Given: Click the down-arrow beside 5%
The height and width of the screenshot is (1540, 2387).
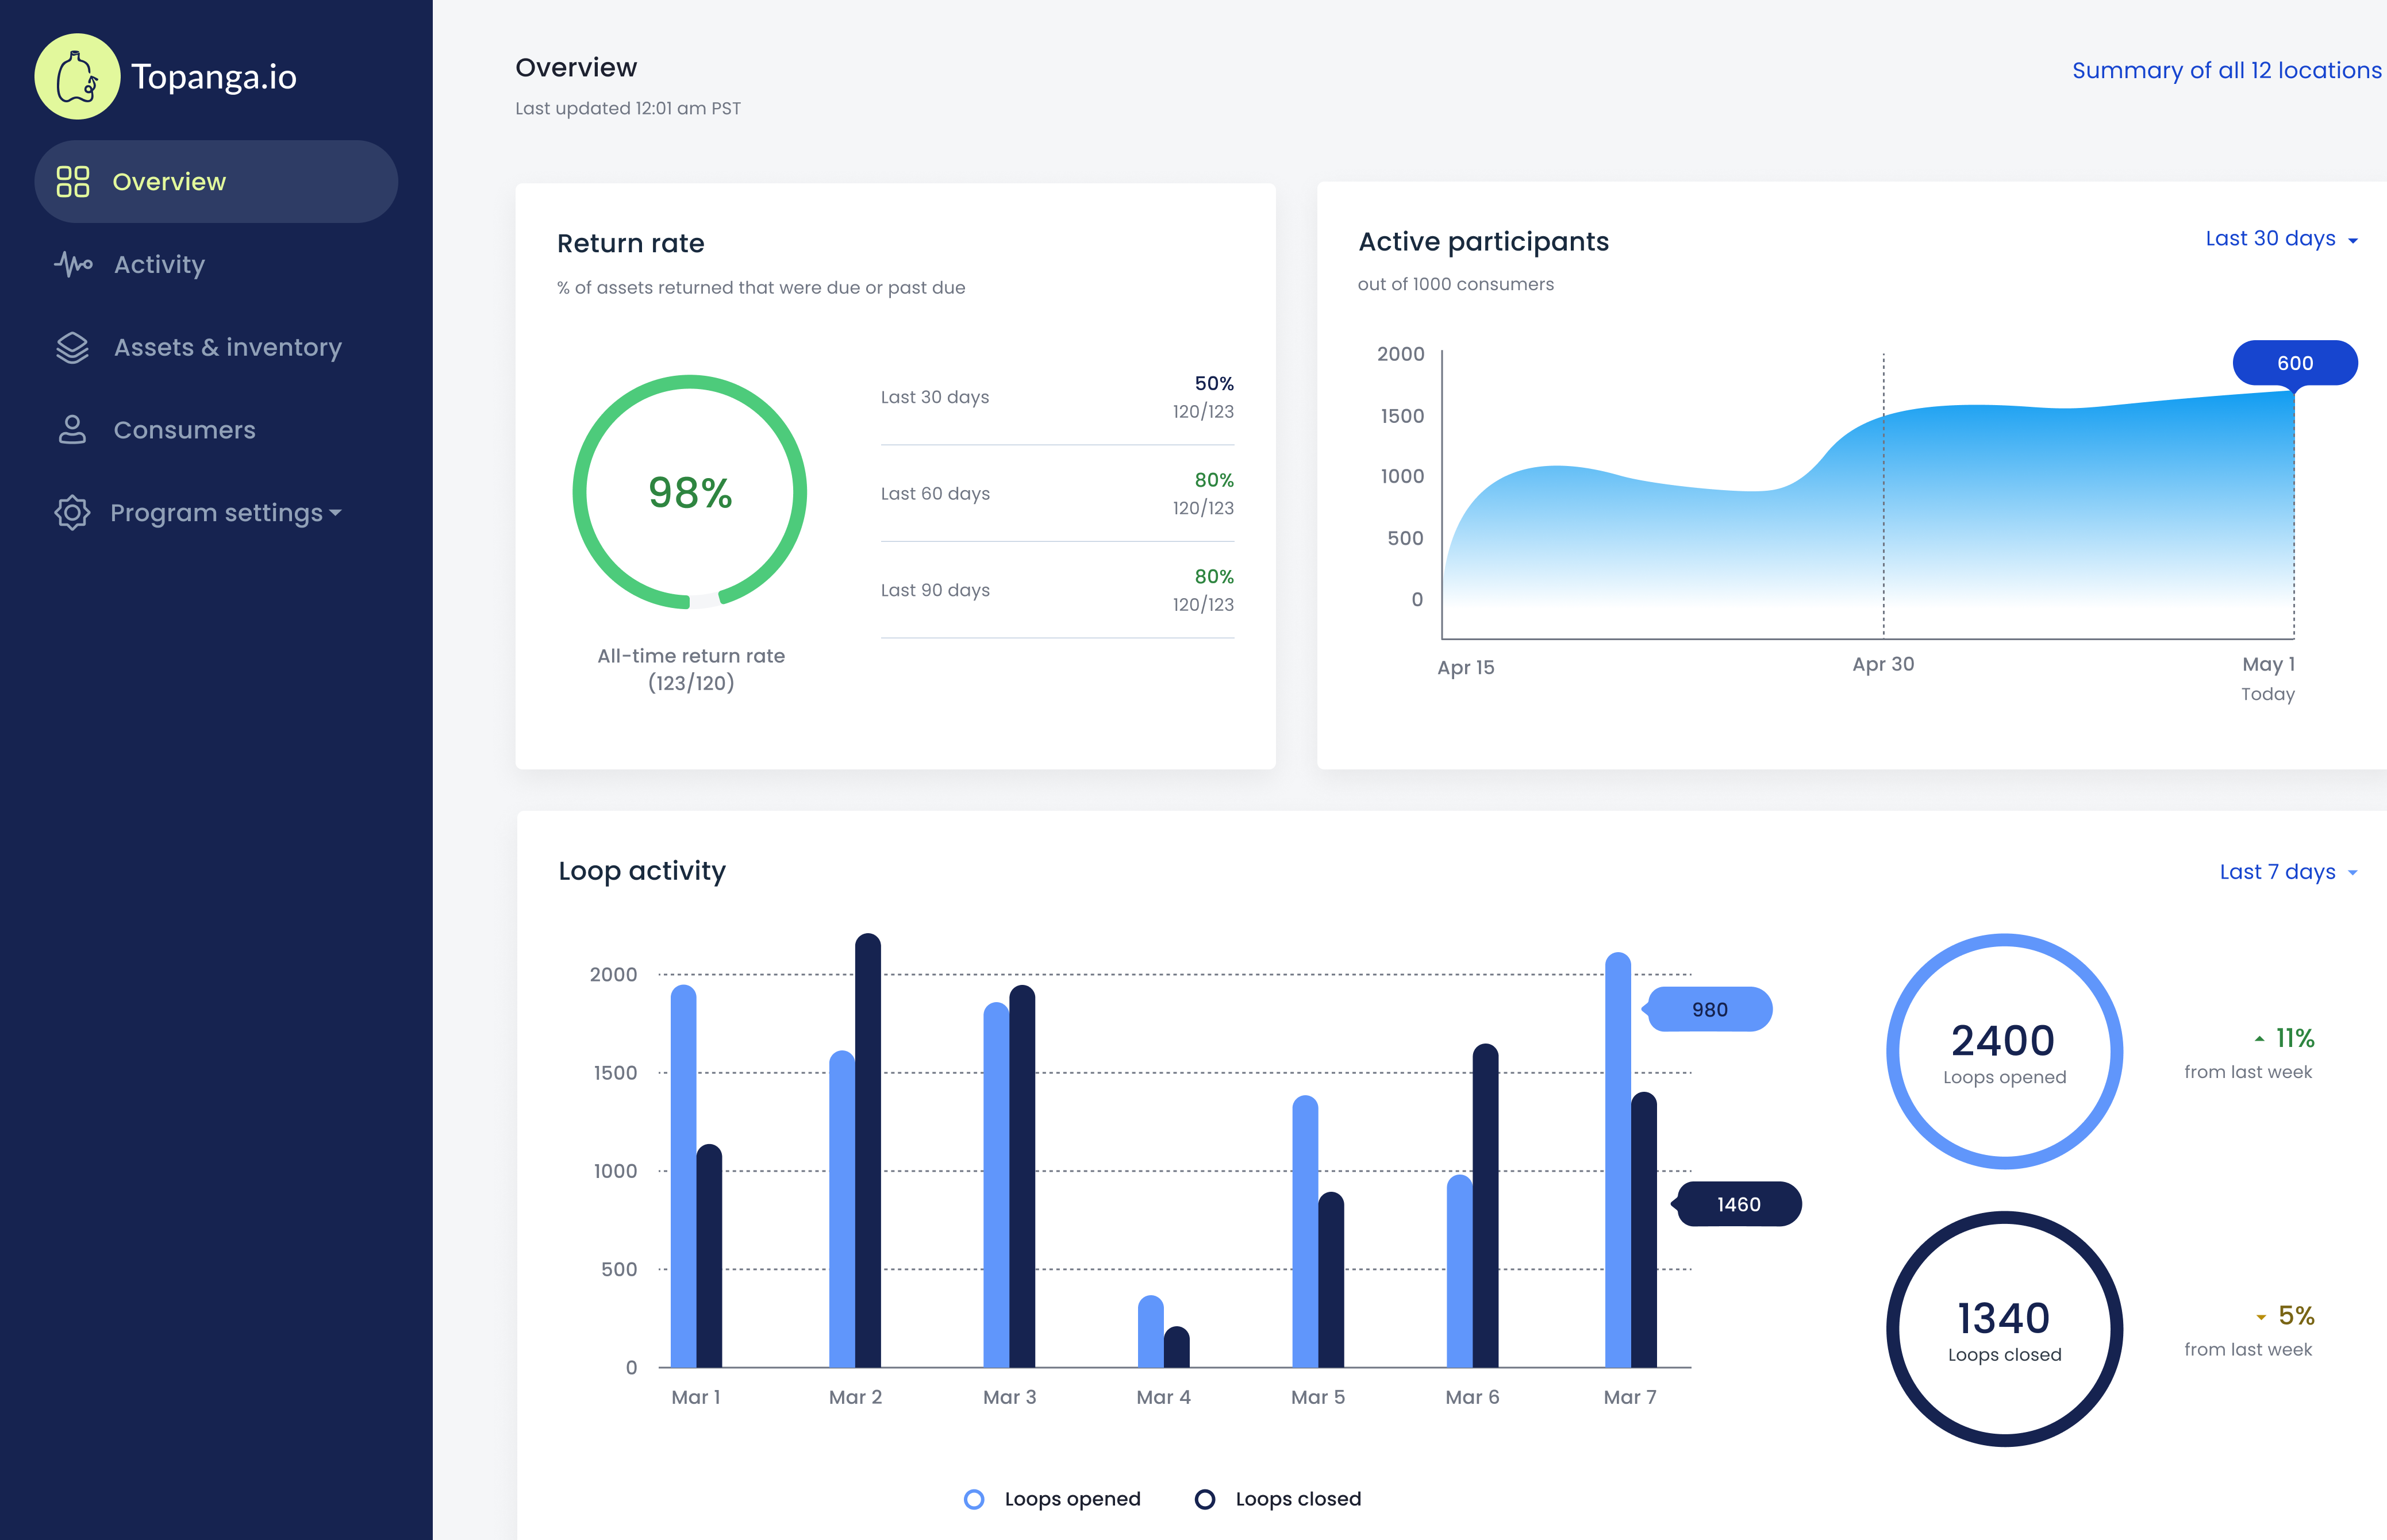Looking at the screenshot, I should [x=2261, y=1317].
